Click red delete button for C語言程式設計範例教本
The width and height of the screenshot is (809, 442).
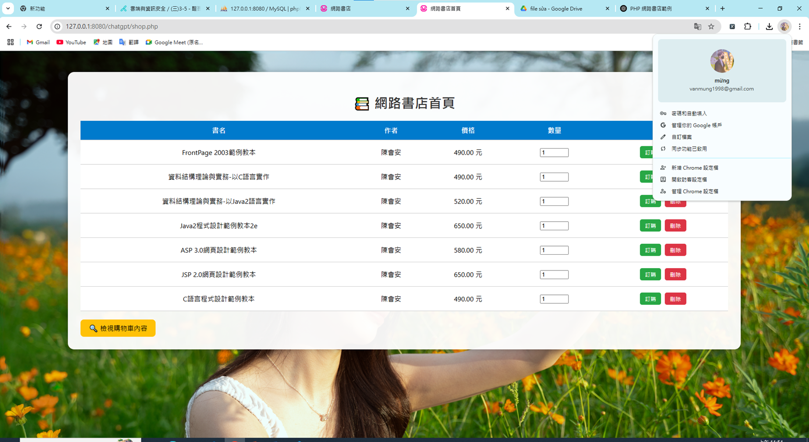click(x=675, y=299)
